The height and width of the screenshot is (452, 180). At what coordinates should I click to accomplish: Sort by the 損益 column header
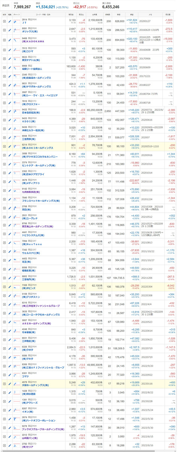(x=133, y=14)
